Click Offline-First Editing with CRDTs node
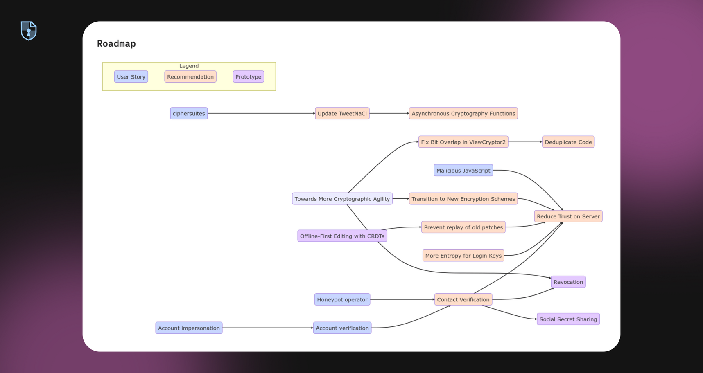The height and width of the screenshot is (373, 703). pos(342,236)
